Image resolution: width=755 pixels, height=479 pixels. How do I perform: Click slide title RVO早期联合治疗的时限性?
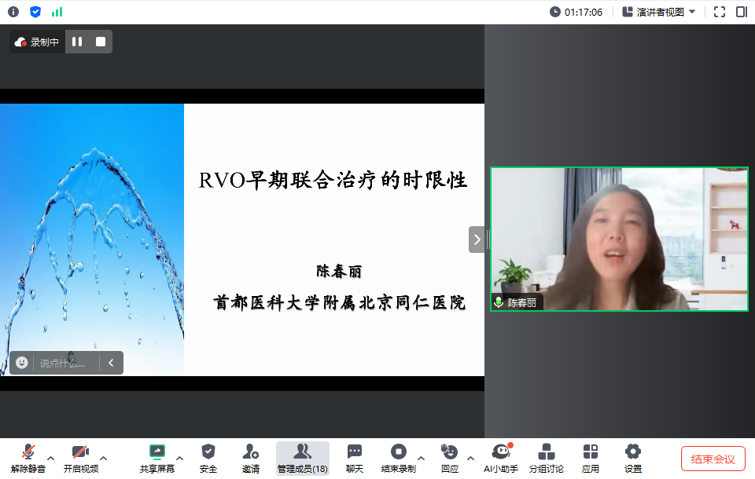pyautogui.click(x=333, y=181)
